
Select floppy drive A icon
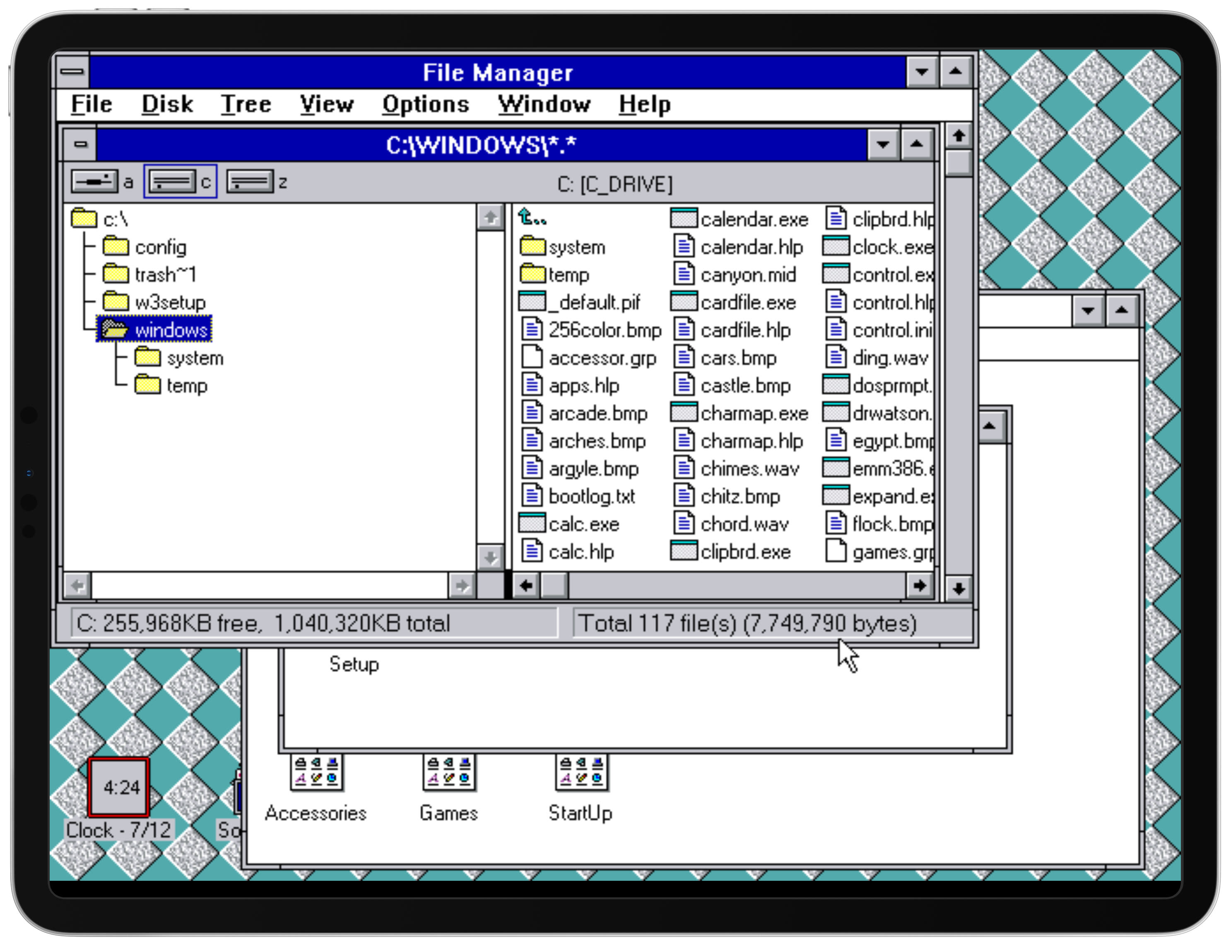tap(95, 182)
